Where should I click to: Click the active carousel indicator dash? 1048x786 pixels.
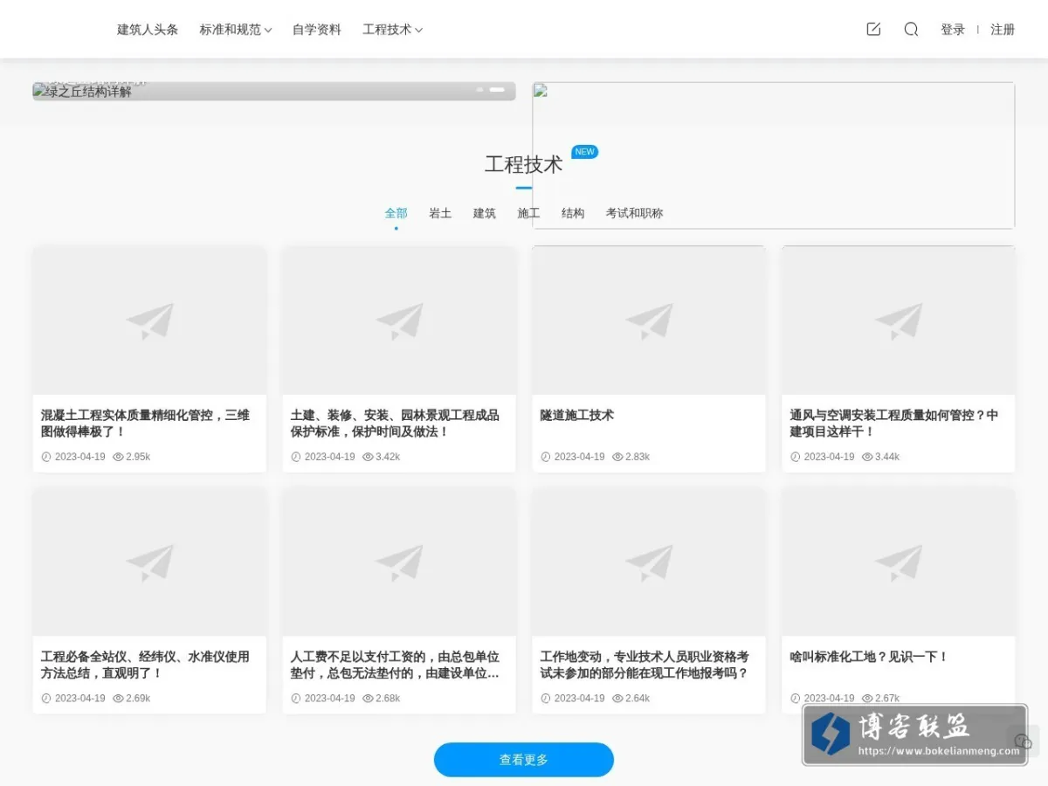click(x=497, y=90)
